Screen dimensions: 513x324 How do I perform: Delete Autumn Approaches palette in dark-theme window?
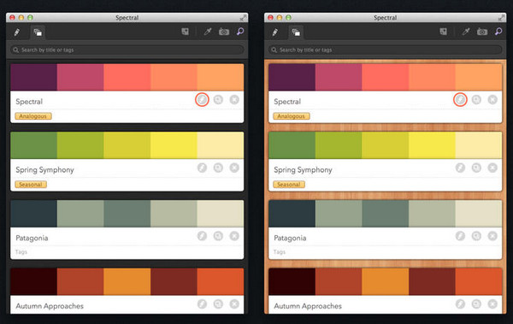pyautogui.click(x=234, y=304)
